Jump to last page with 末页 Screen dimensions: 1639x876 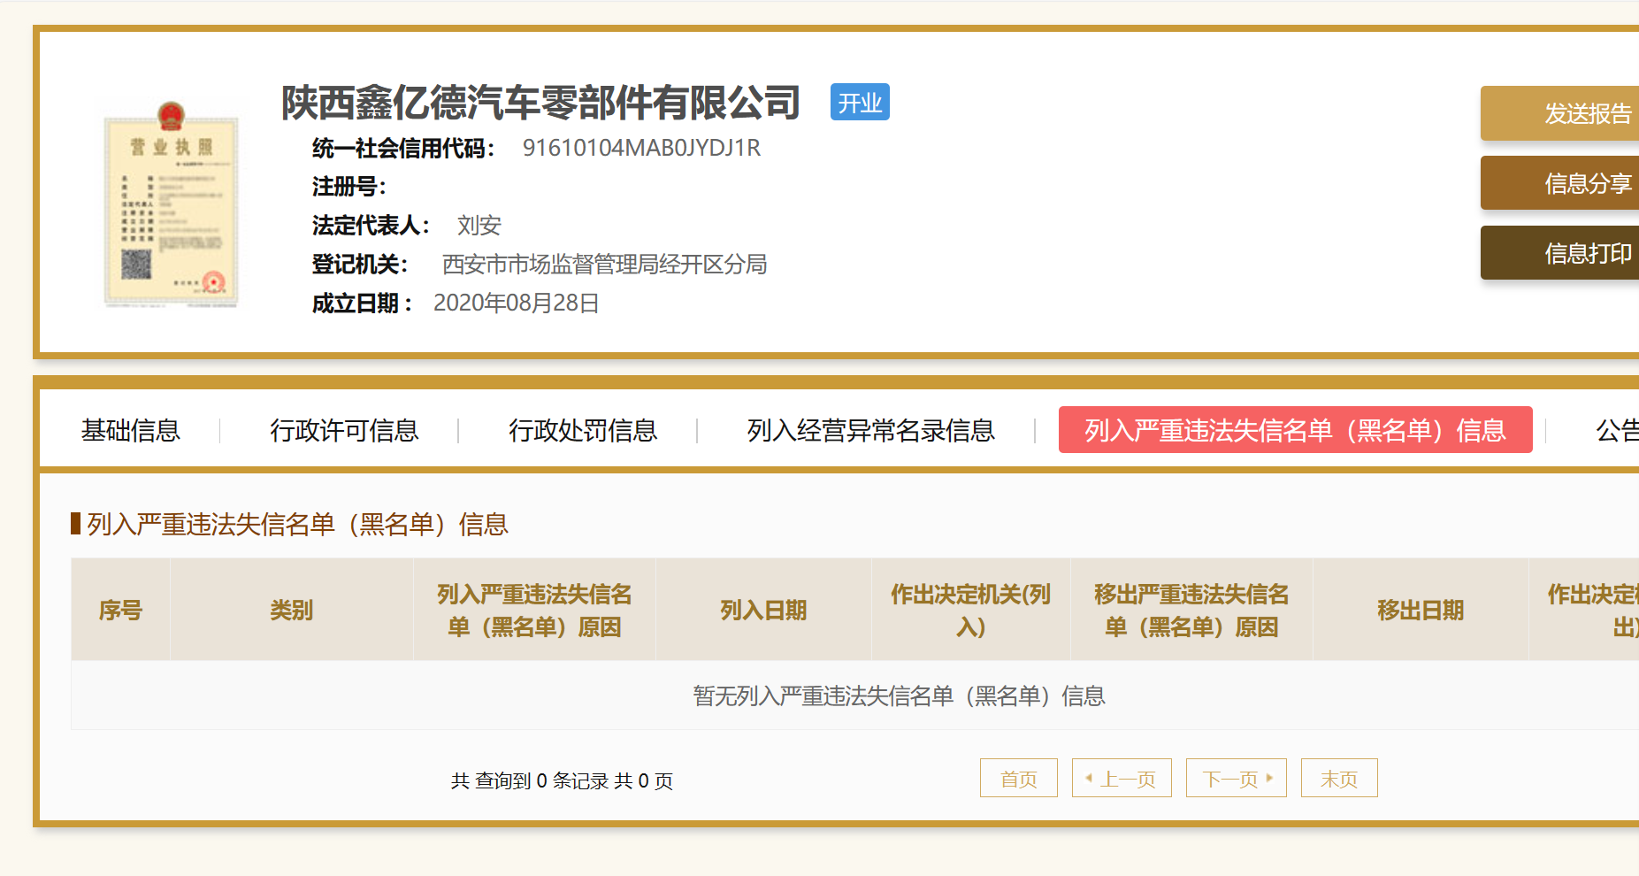coord(1339,779)
